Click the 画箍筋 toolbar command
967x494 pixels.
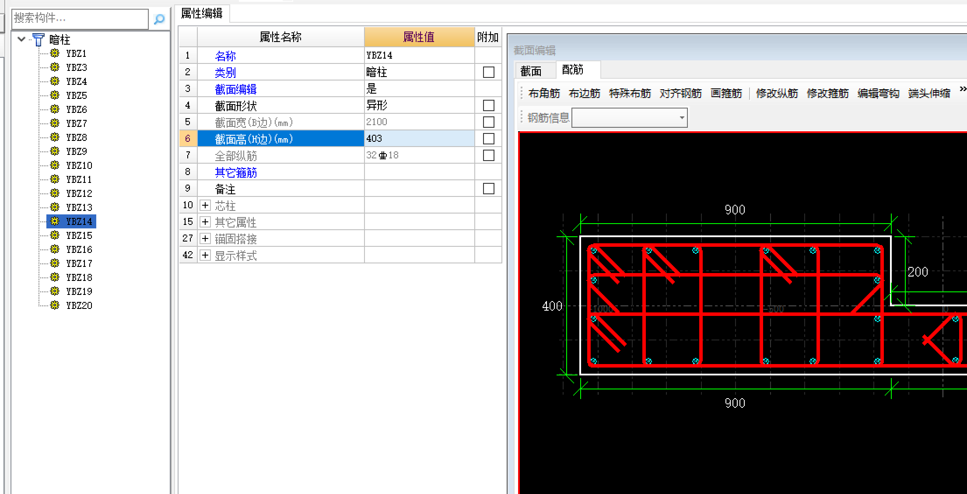(726, 93)
